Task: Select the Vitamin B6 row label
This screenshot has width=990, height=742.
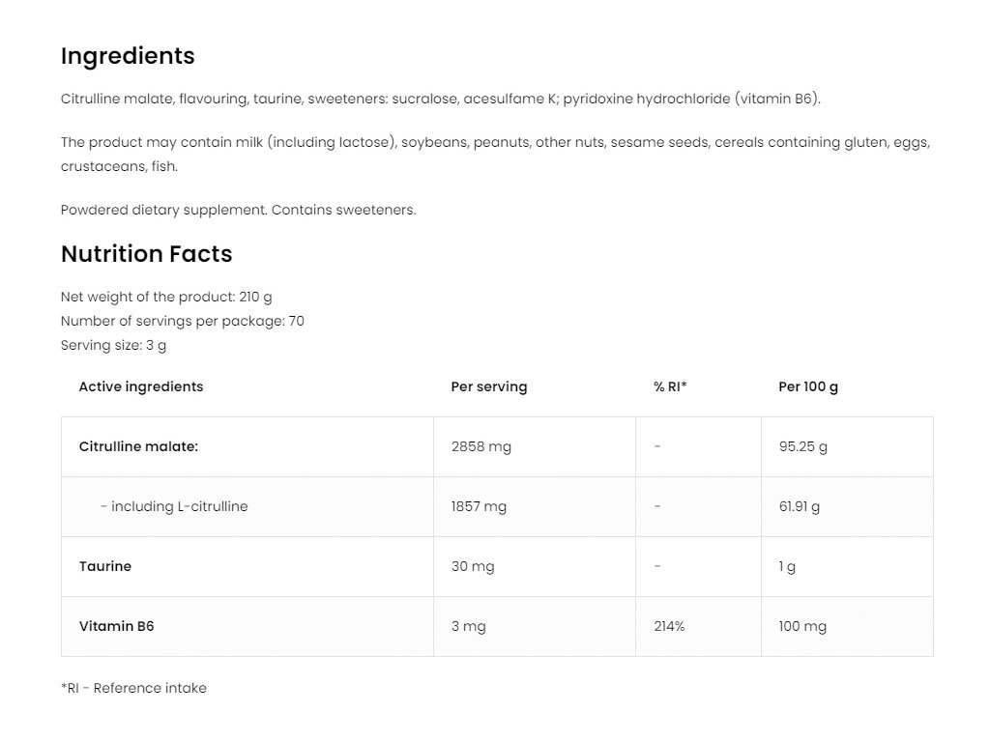Action: click(117, 626)
